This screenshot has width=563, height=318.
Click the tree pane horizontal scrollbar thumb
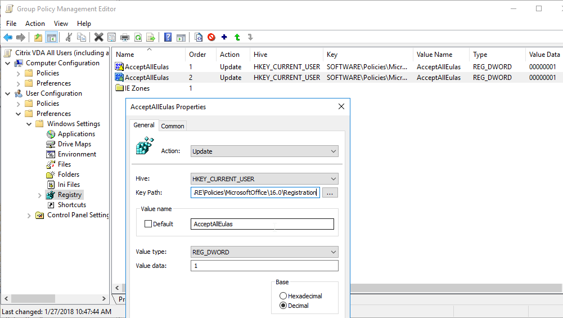coord(33,299)
